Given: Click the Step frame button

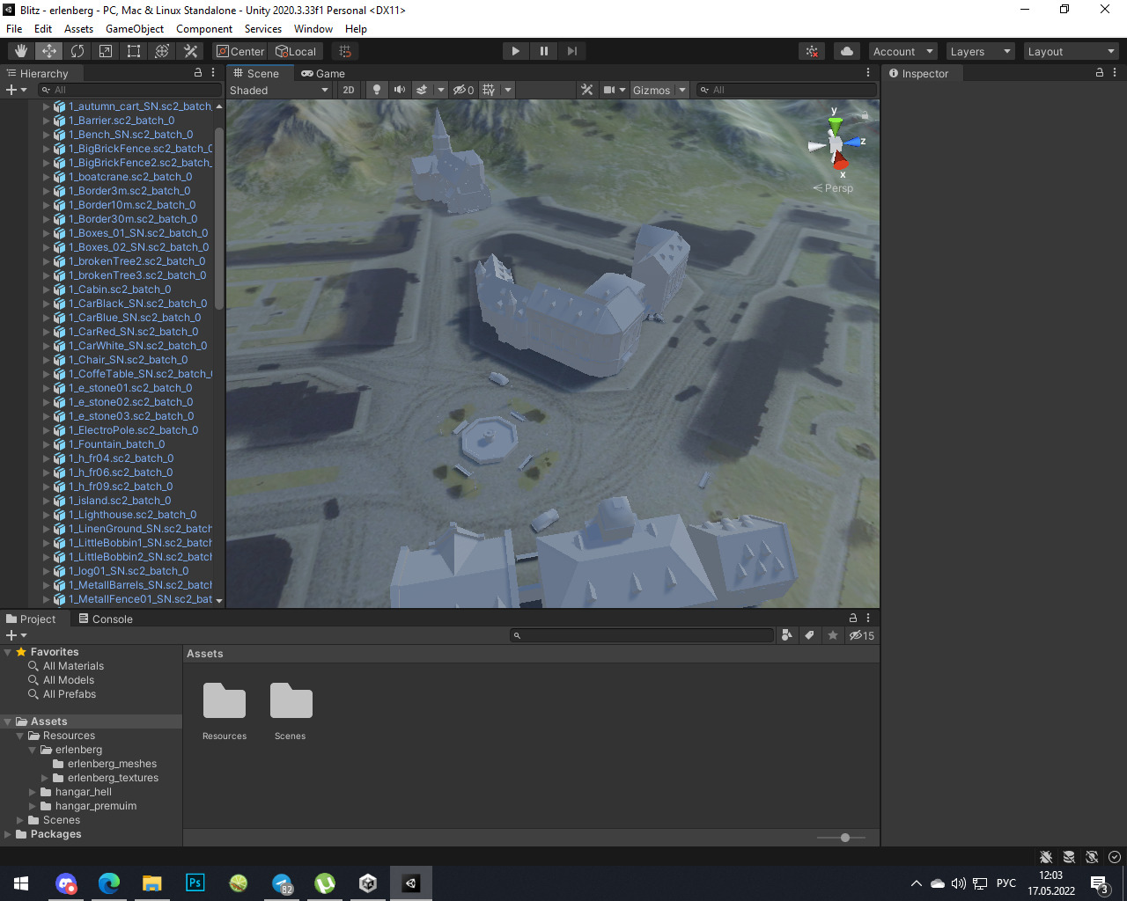Looking at the screenshot, I should click(x=572, y=51).
